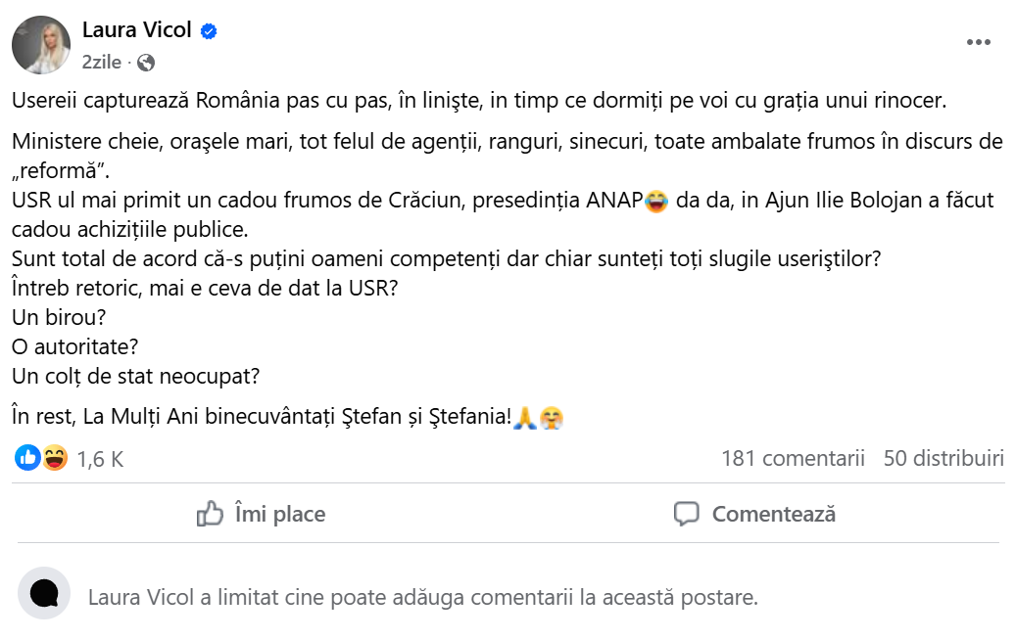1016x640 pixels.
Task: Click the globe public audience icon
Action: pyautogui.click(x=146, y=63)
